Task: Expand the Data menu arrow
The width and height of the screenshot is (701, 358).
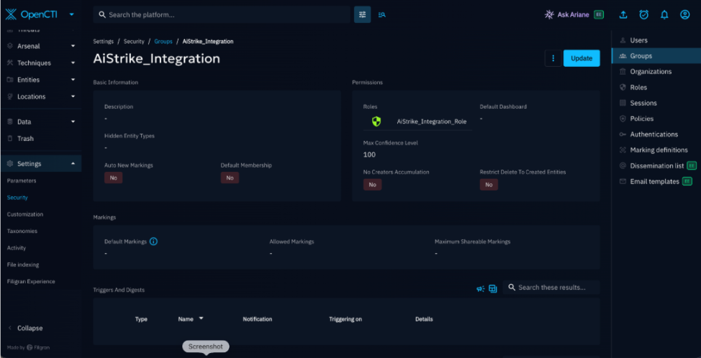Action: (73, 122)
